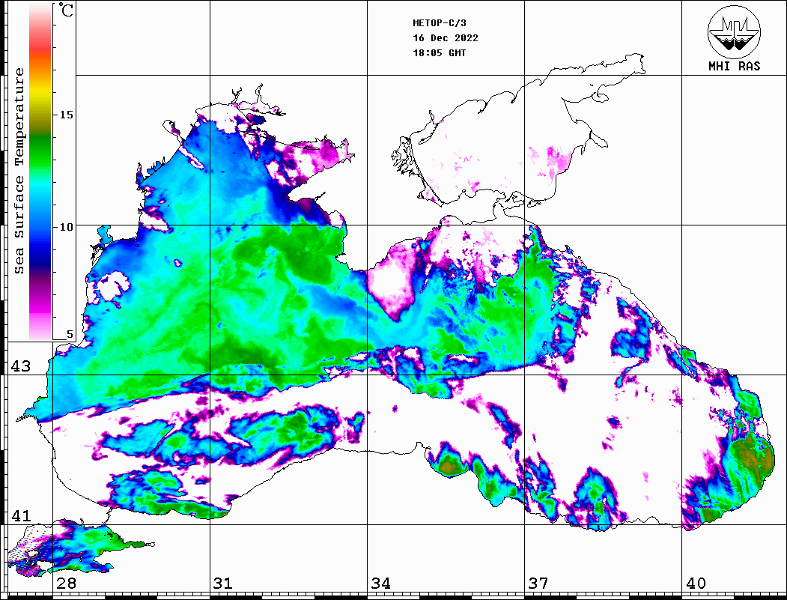The width and height of the screenshot is (787, 600).
Task: Click the '15' tick label on color scale
Action: (66, 115)
